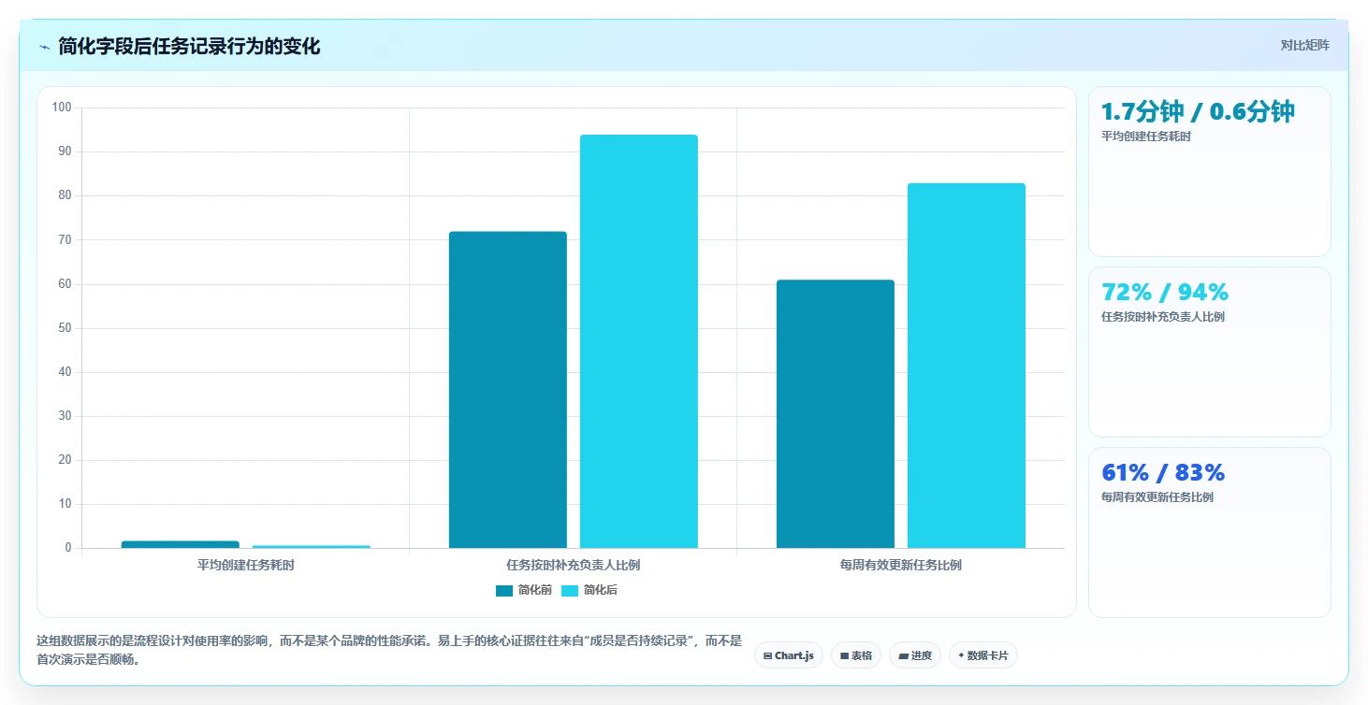Click the 表格 chip
Screen dimensions: 1368x705
coord(856,655)
